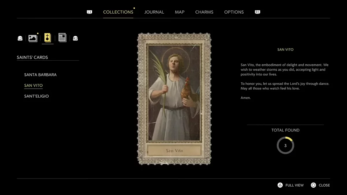This screenshot has height=195, width=347.
Task: Click the San Vito saint card image
Action: click(x=174, y=99)
